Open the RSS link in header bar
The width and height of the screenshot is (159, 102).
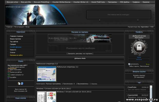[x=152, y=27]
